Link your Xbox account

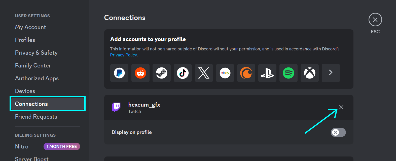click(309, 73)
